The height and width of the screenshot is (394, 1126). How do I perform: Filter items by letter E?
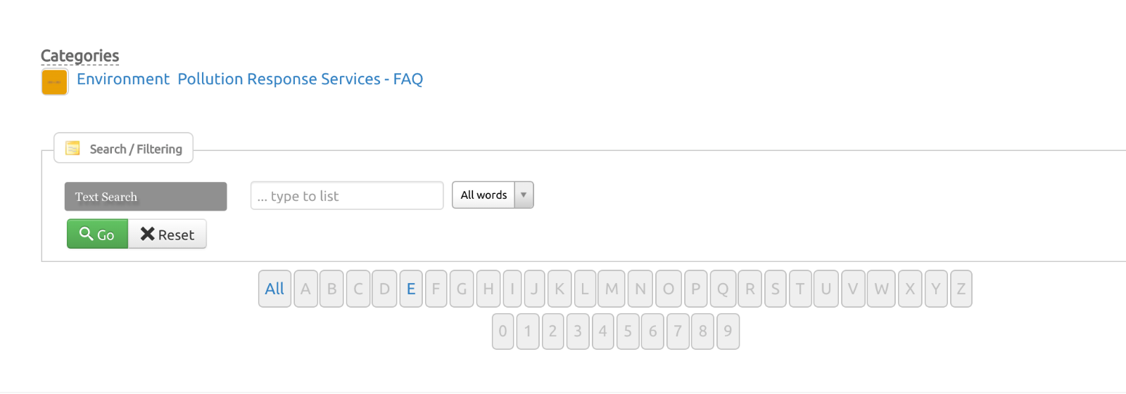(411, 289)
